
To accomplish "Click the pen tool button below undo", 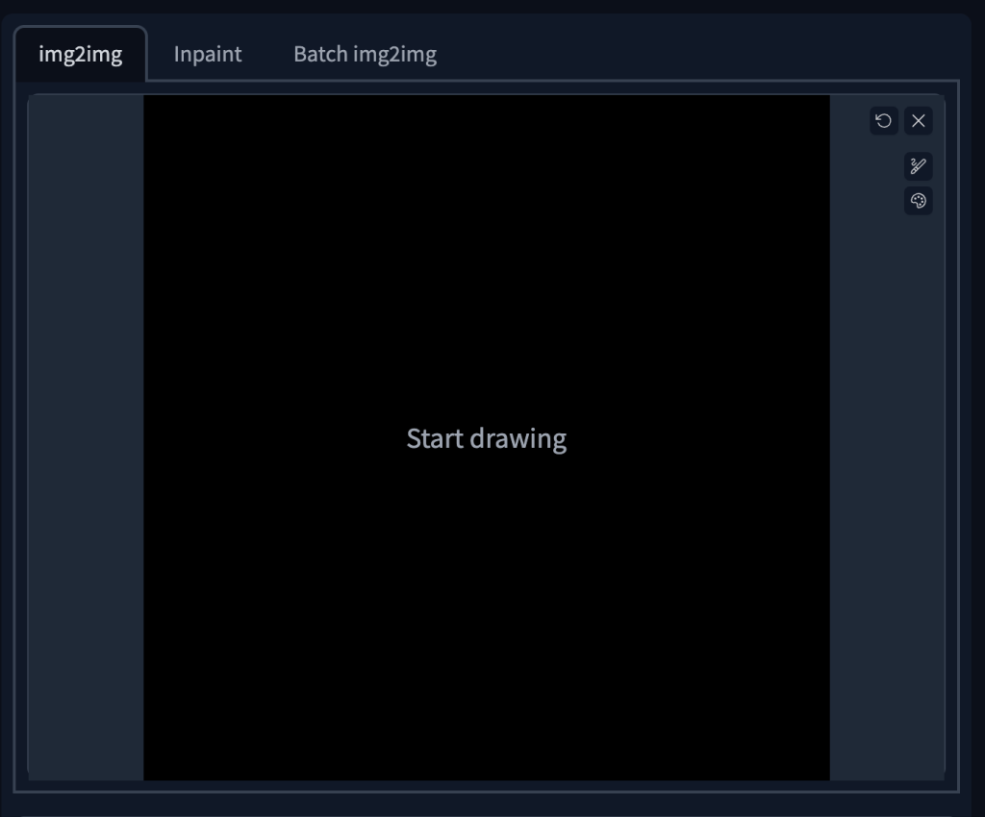I will click(919, 167).
